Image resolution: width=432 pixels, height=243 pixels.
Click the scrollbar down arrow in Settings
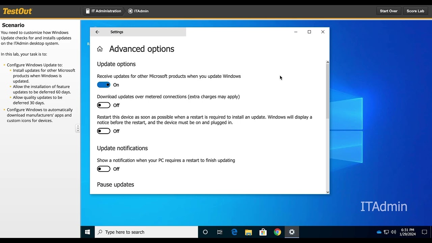(x=327, y=192)
